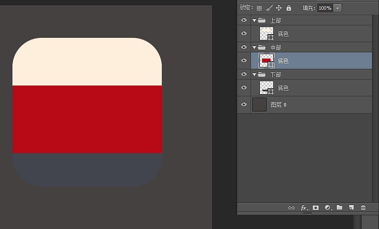
Task: Click the 上部 group folder icon
Action: pyautogui.click(x=262, y=20)
